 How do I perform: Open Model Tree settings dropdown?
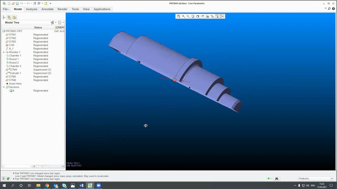pyautogui.click(x=53, y=23)
